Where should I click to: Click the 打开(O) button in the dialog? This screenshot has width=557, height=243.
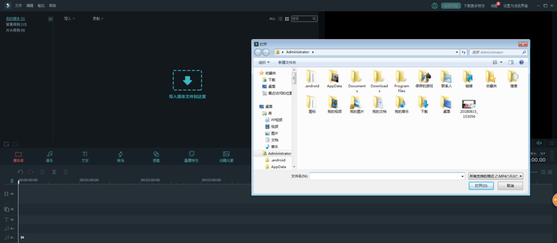tap(481, 185)
